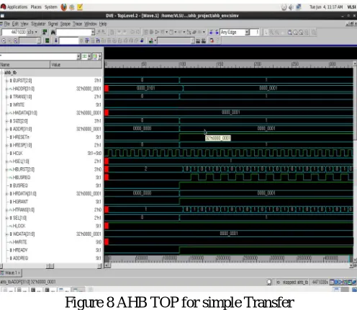Screen dimensions: 357x310
Task: Open the Applications menu in the top panel
Action: (17, 6)
